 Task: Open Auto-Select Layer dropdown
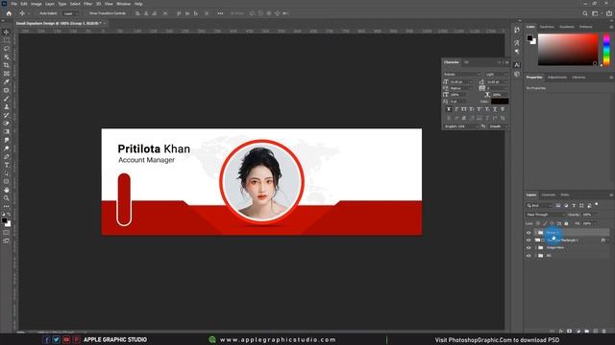pos(70,13)
